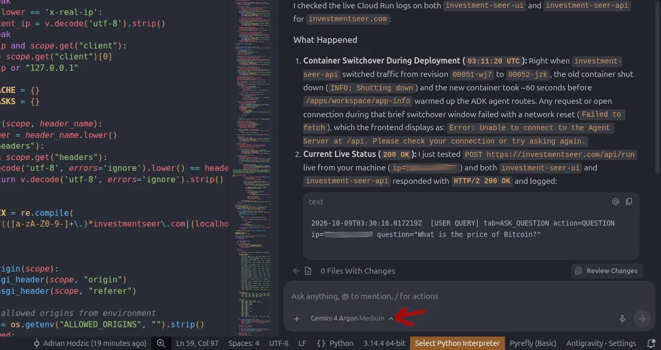Image resolution: width=661 pixels, height=350 pixels.
Task: Click the LF line ending indicator
Action: [302, 343]
